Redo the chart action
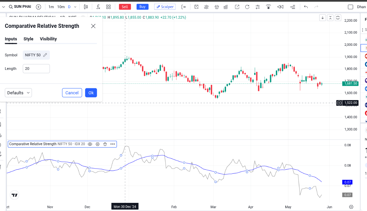 316,7
